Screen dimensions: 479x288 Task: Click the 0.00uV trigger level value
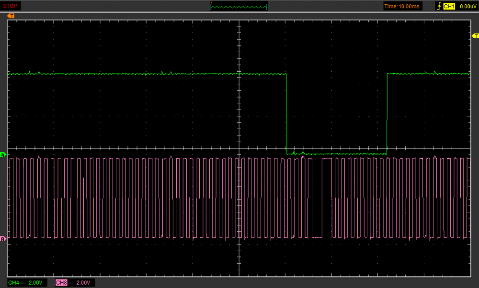point(467,6)
